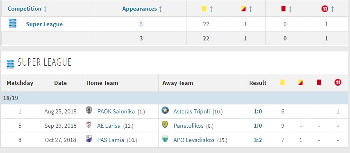Viewport: 350px width, 153px height.
Task: Click the APO Levadiakos green badge icon
Action: coord(165,139)
